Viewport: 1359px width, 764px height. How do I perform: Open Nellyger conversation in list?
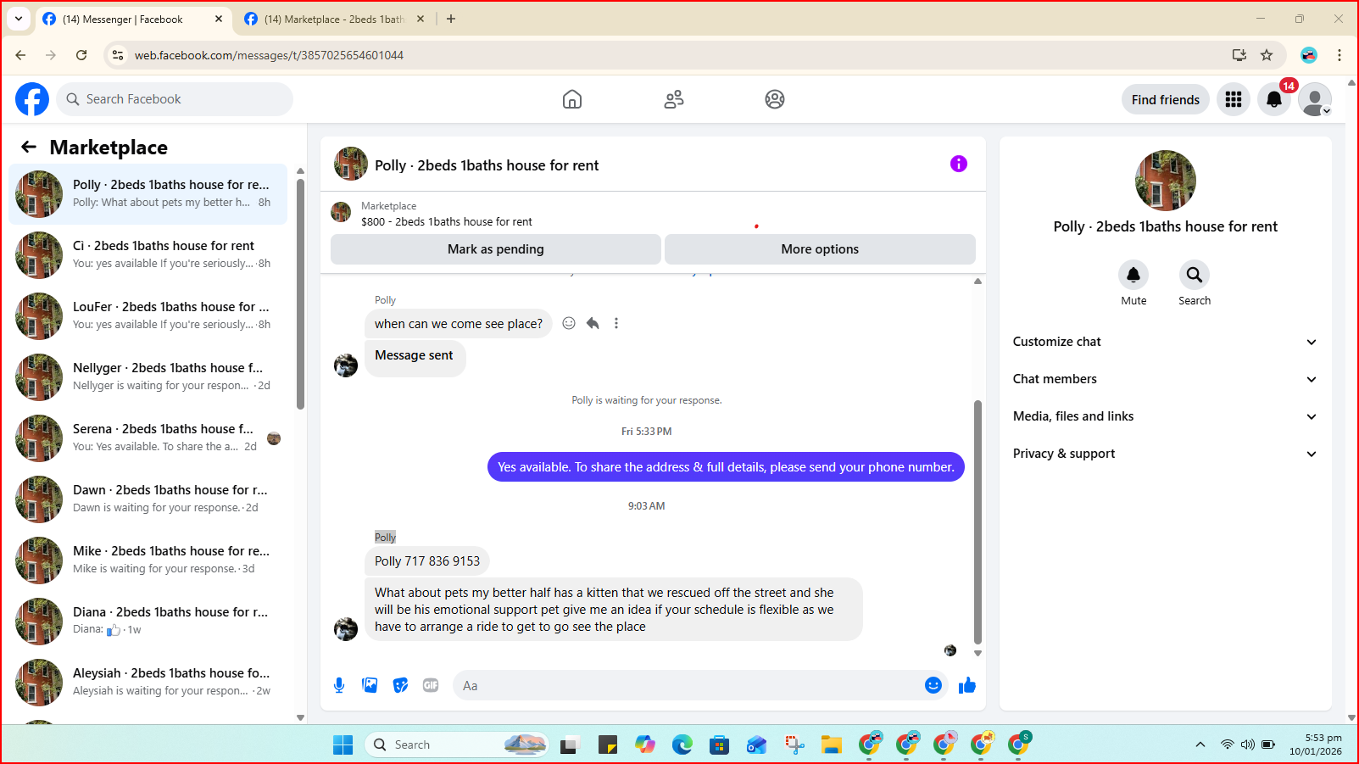point(148,377)
